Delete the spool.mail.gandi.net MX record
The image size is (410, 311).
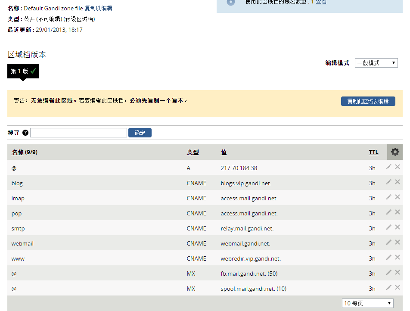398,287
